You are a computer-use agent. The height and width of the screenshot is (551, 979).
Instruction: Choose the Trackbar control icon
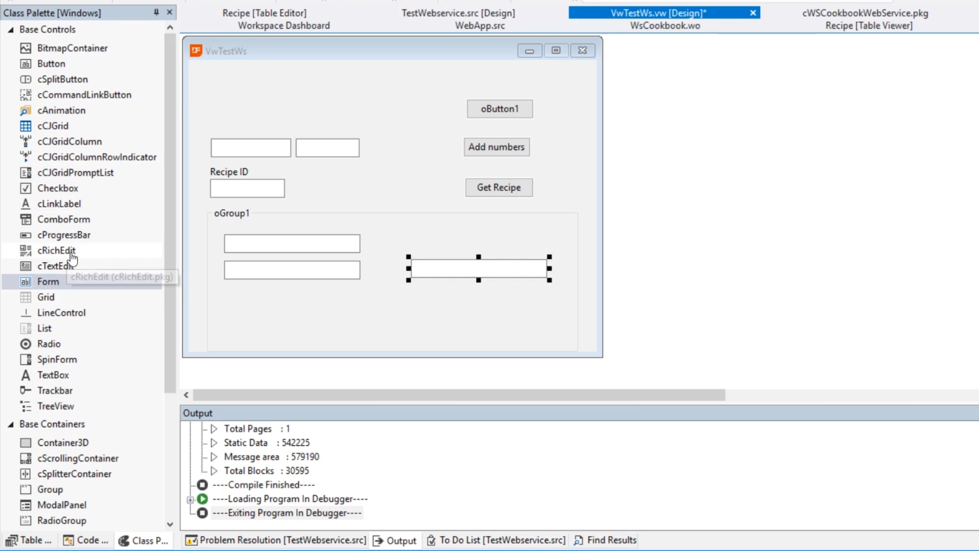coord(25,391)
